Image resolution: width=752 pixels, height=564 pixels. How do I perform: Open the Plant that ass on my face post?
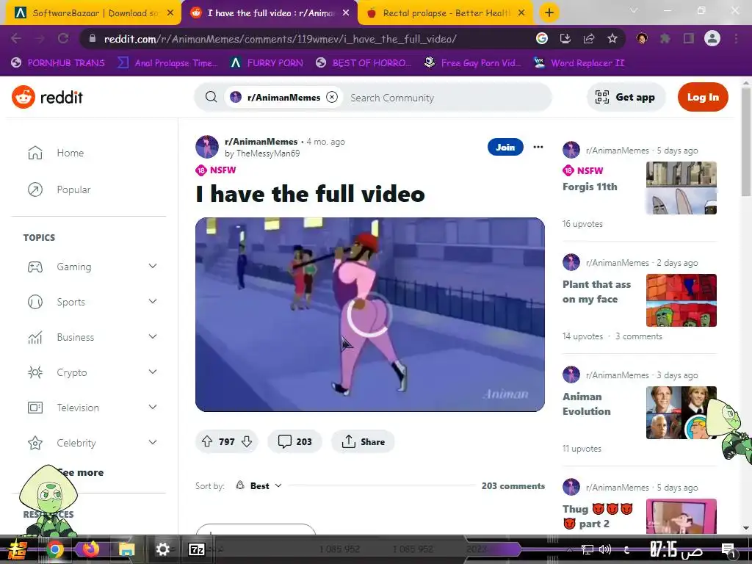(x=596, y=292)
